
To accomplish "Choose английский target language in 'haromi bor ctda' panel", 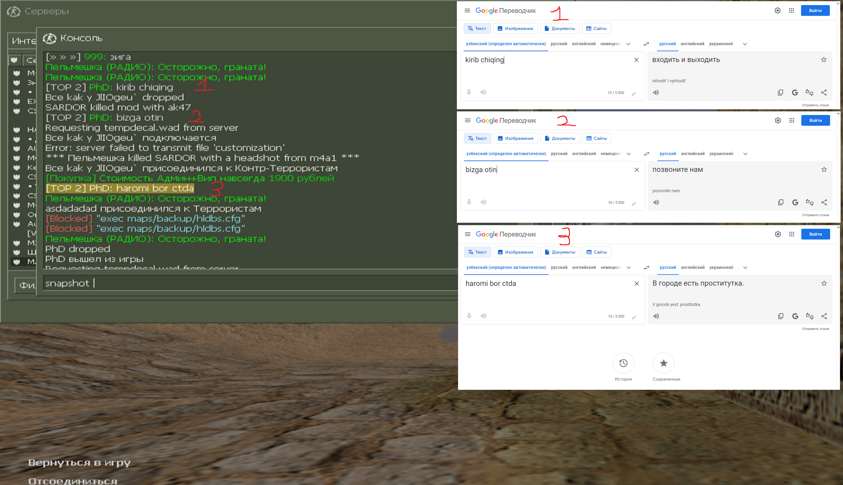I will [x=693, y=267].
